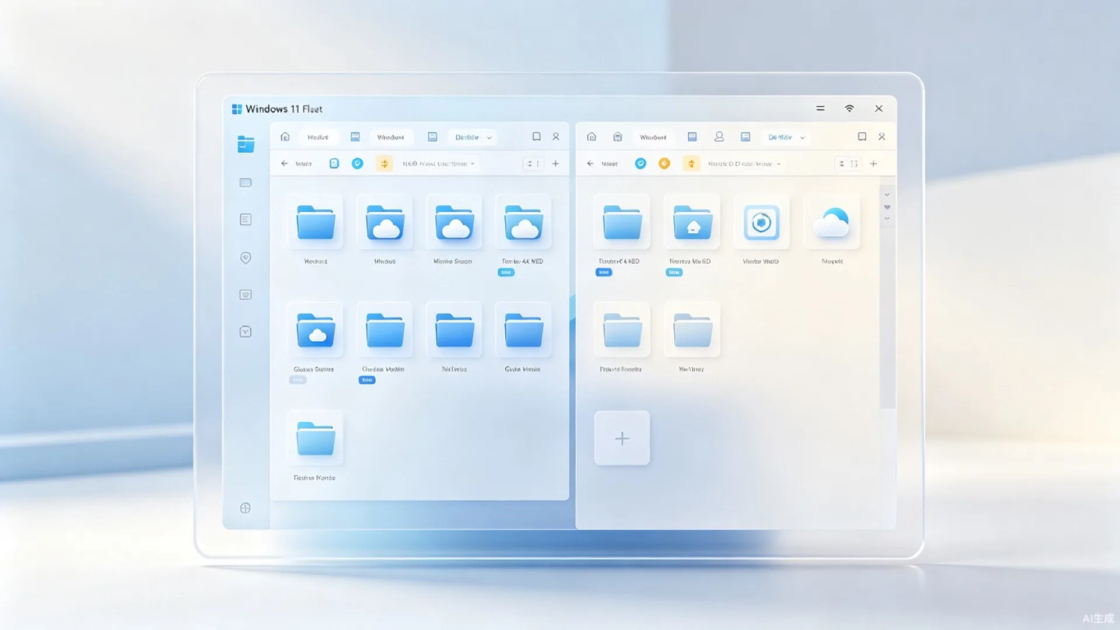Viewport: 1120px width, 630px height.
Task: Click the blue document icon in left pane toolbar
Action: coord(334,163)
